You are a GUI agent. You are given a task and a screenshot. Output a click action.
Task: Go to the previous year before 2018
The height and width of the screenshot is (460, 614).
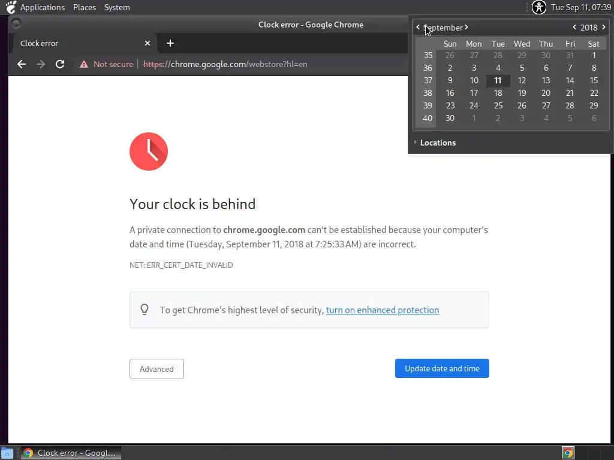[574, 28]
